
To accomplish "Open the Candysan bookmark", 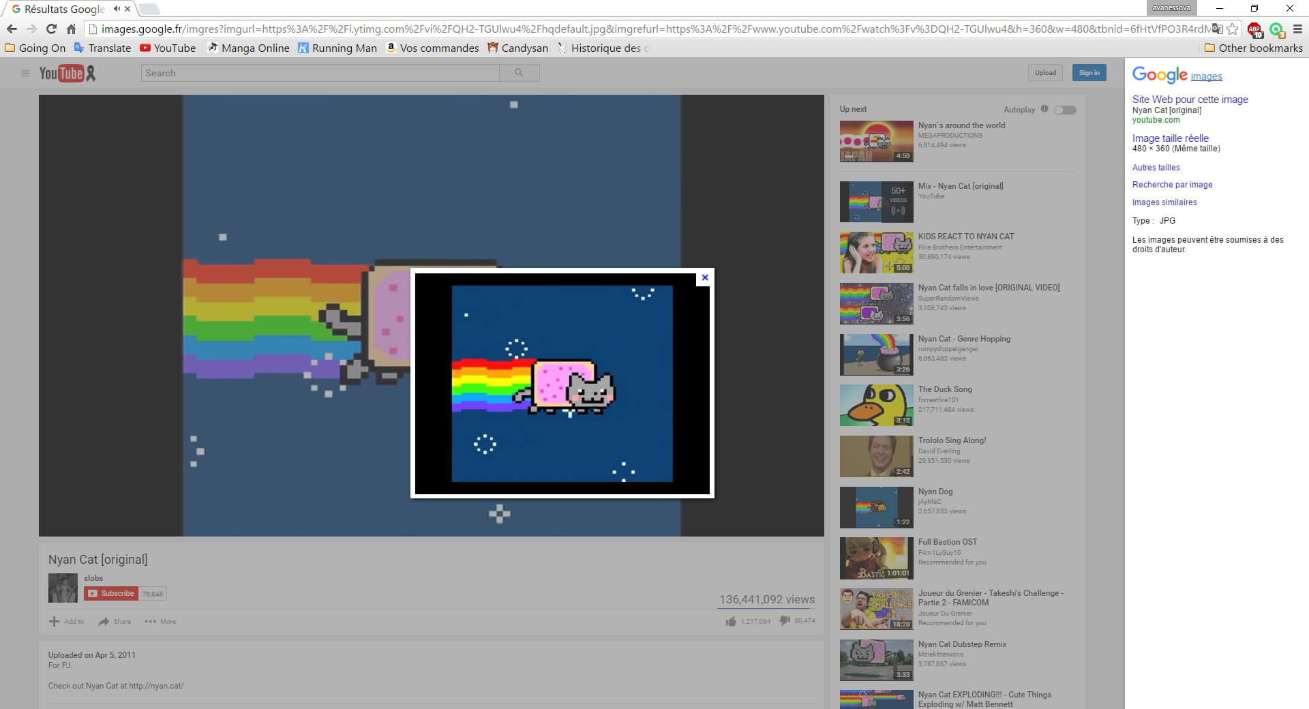I will (517, 48).
